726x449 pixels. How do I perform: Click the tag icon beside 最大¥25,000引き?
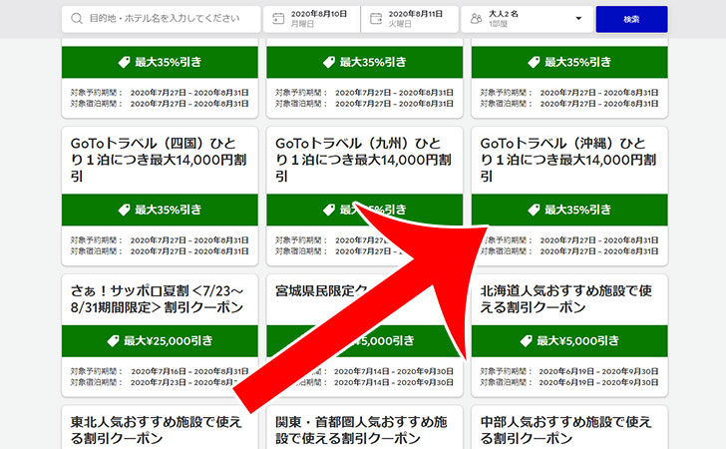[x=113, y=341]
